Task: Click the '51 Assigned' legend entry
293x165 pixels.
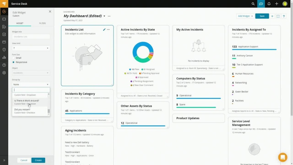Action: [148, 69]
